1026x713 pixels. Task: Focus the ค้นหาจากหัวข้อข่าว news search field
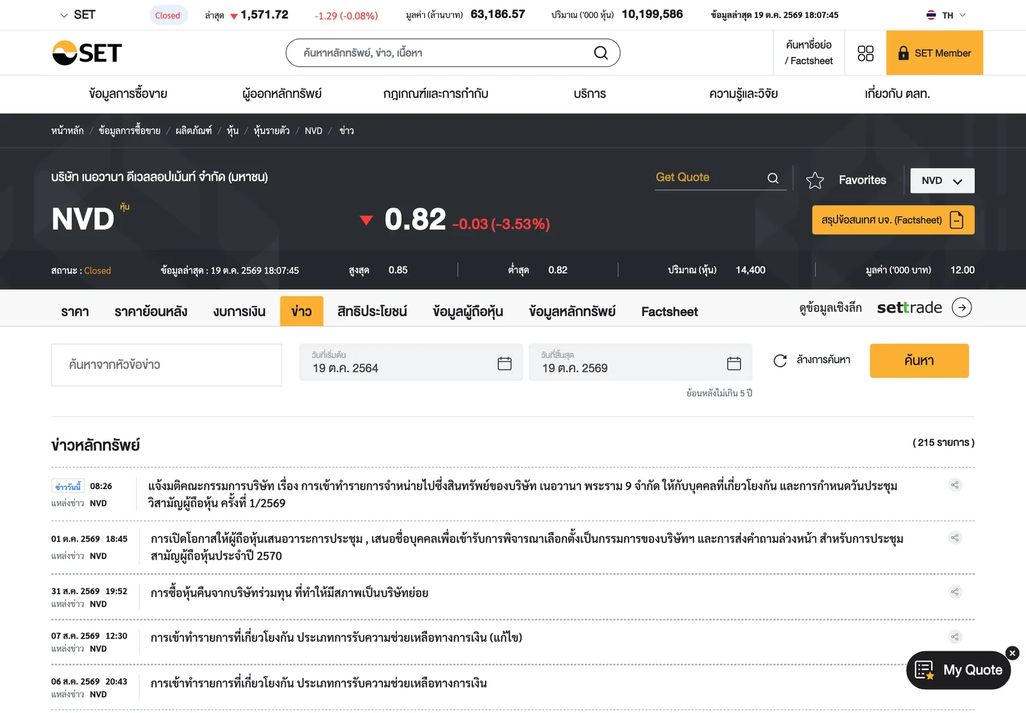click(167, 365)
